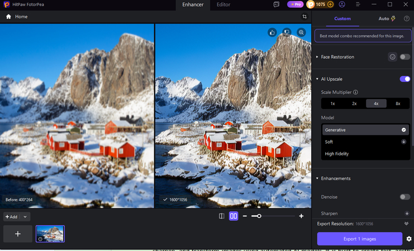Click the Home icon
This screenshot has height=251, width=414.
point(8,17)
